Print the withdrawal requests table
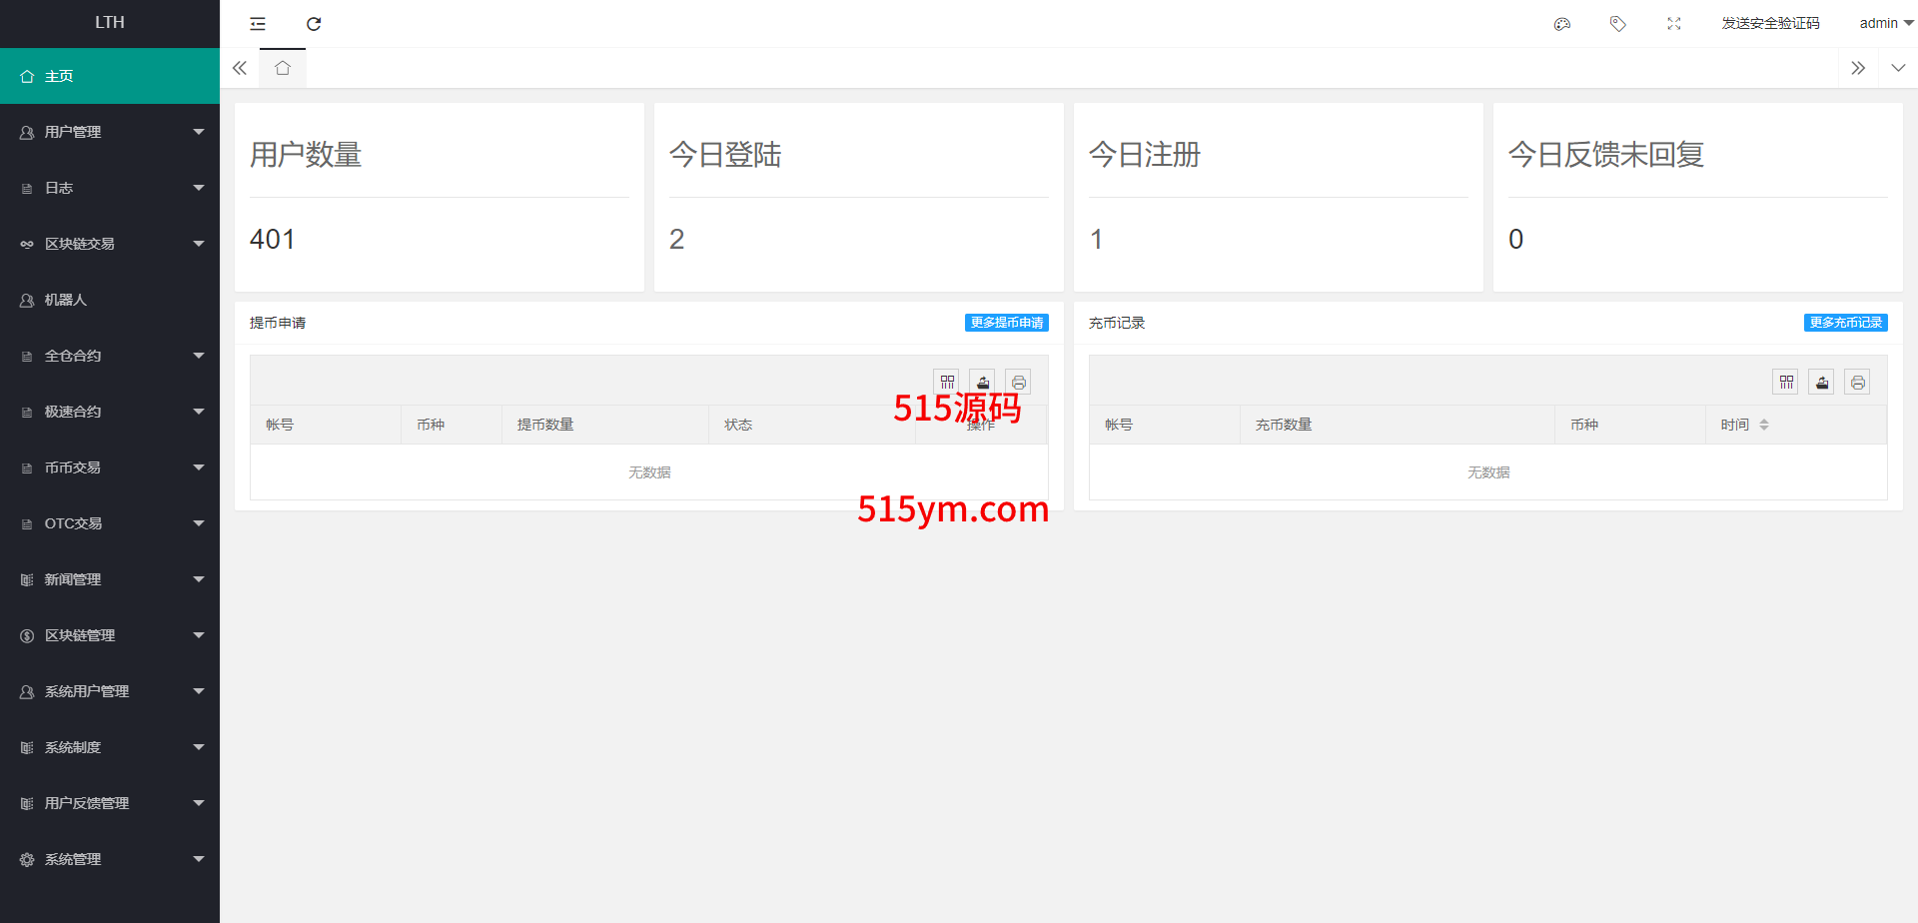1918x923 pixels. point(1018,382)
